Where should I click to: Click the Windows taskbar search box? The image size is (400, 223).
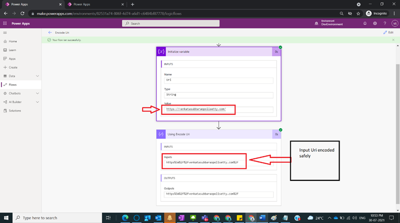coord(57,218)
